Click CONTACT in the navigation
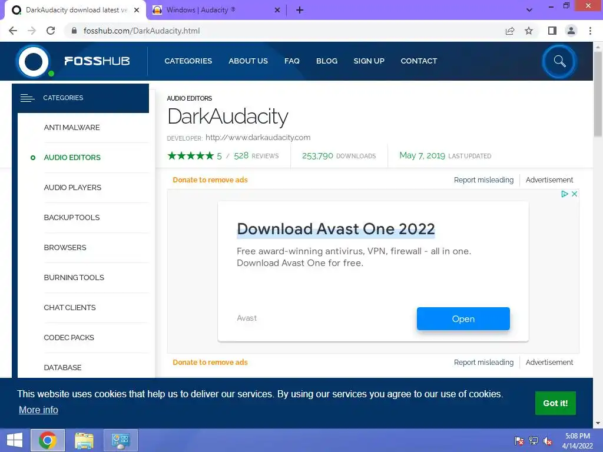This screenshot has height=452, width=603. pyautogui.click(x=419, y=61)
